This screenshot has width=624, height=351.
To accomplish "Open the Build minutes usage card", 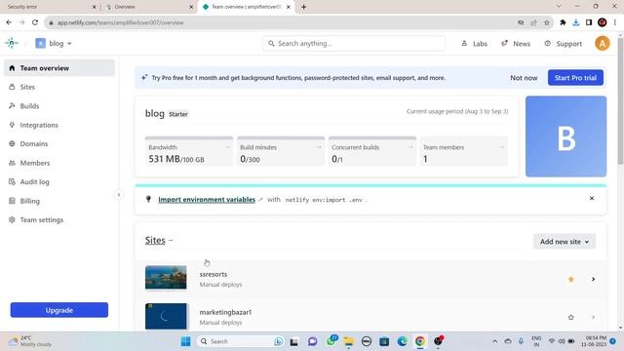I will [x=281, y=151].
